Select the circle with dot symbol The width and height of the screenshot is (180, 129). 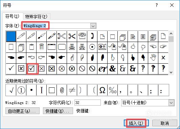pyautogui.click(x=92, y=47)
